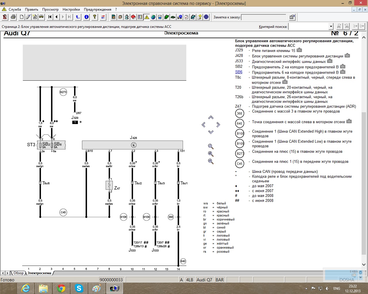Open the camera photo icon for J428 control unit

click(x=347, y=55)
